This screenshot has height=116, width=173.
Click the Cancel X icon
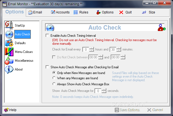click(149, 110)
